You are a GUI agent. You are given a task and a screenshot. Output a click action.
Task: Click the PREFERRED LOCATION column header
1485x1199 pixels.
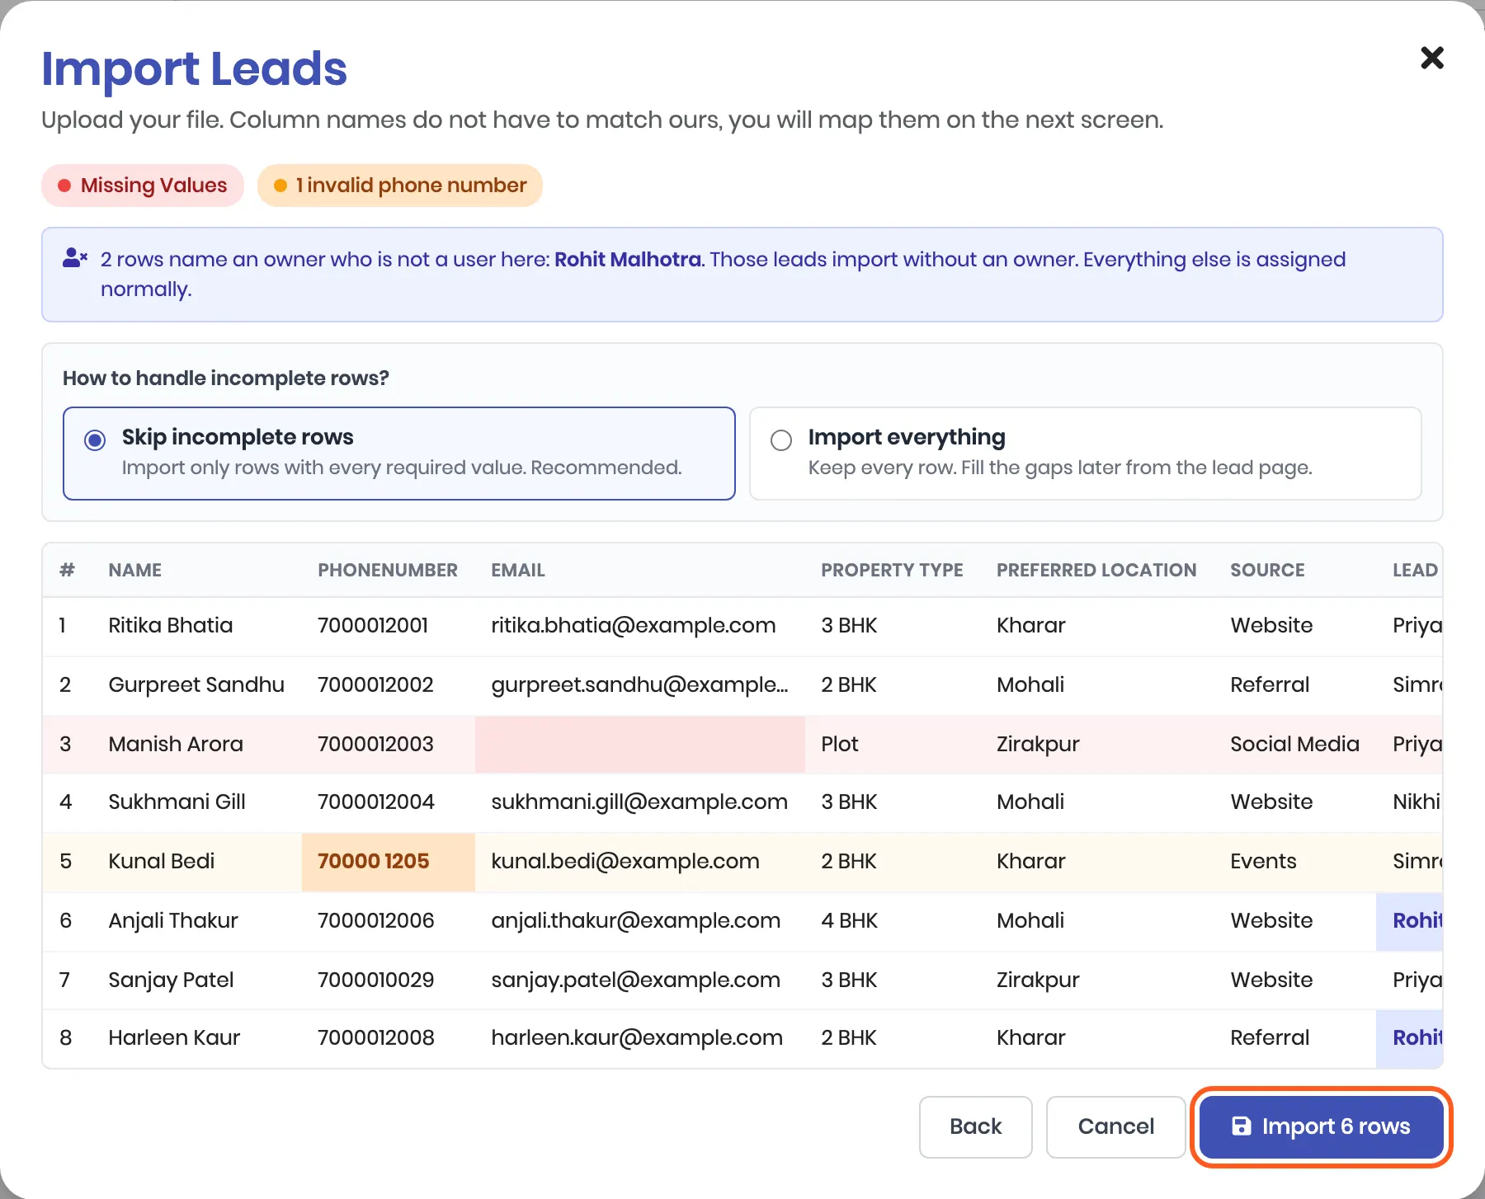1096,570
